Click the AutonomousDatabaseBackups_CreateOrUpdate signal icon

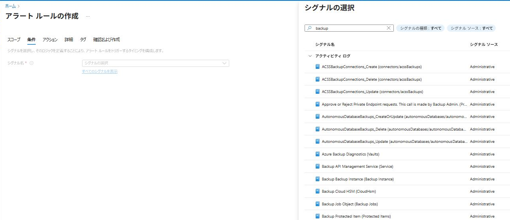click(318, 117)
